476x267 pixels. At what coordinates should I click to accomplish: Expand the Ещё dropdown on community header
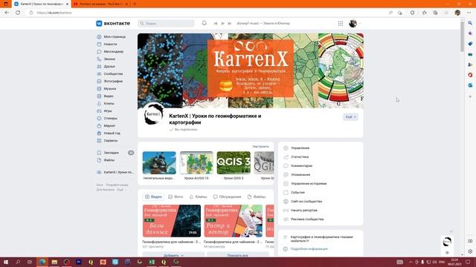(350, 117)
